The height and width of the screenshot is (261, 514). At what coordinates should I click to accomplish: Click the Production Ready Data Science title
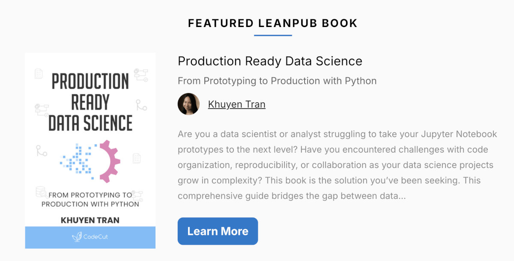click(x=270, y=61)
